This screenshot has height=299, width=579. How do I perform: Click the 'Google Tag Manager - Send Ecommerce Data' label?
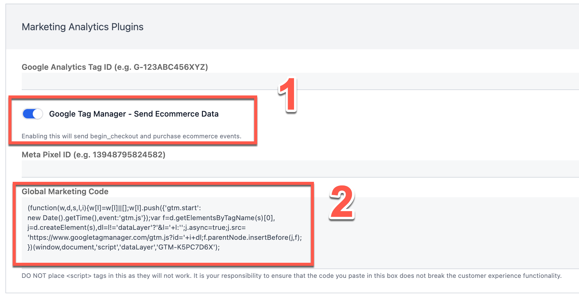(134, 114)
